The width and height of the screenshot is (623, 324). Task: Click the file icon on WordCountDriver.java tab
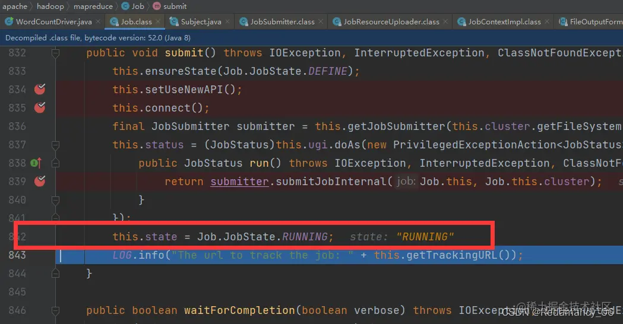[9, 22]
